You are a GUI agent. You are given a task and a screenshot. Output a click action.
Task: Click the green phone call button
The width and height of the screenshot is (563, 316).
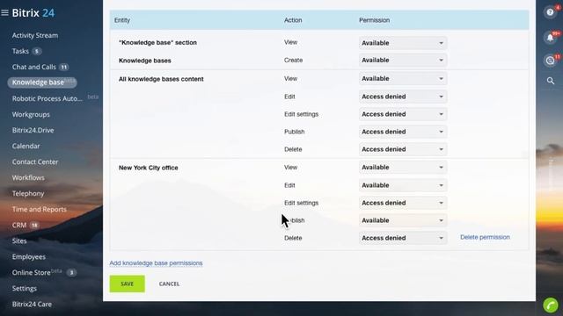pos(551,305)
